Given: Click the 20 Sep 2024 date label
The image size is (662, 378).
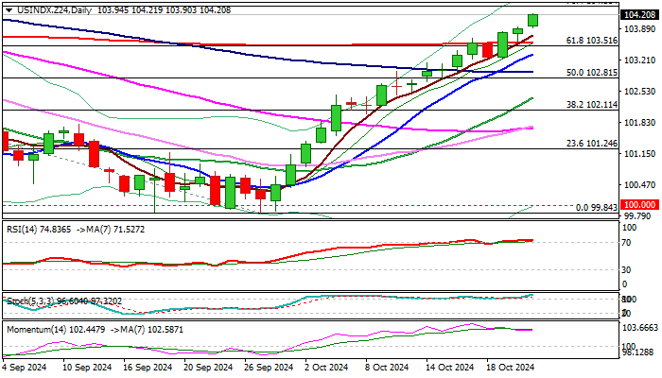Looking at the screenshot, I should tap(209, 368).
